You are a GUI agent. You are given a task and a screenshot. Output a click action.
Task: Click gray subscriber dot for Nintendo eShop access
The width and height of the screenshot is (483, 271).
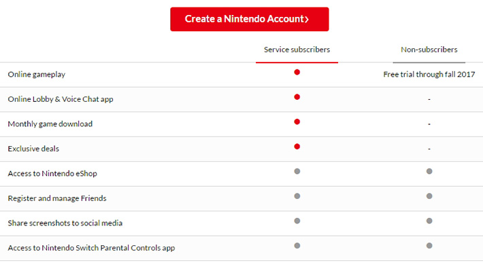click(x=297, y=171)
